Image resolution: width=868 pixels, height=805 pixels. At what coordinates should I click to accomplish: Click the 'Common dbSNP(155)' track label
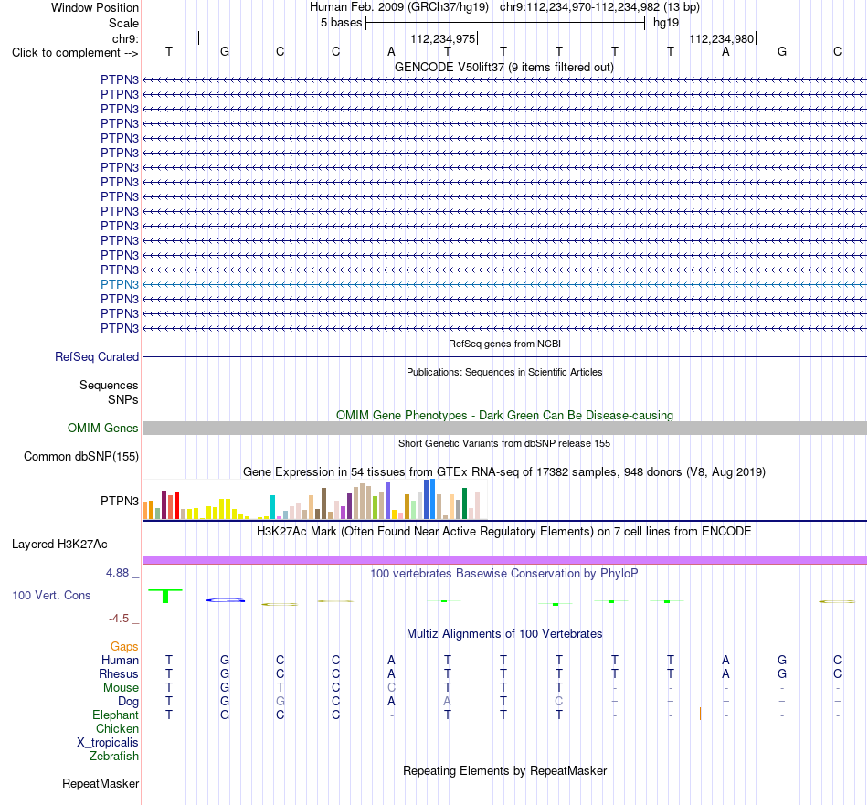tap(81, 456)
